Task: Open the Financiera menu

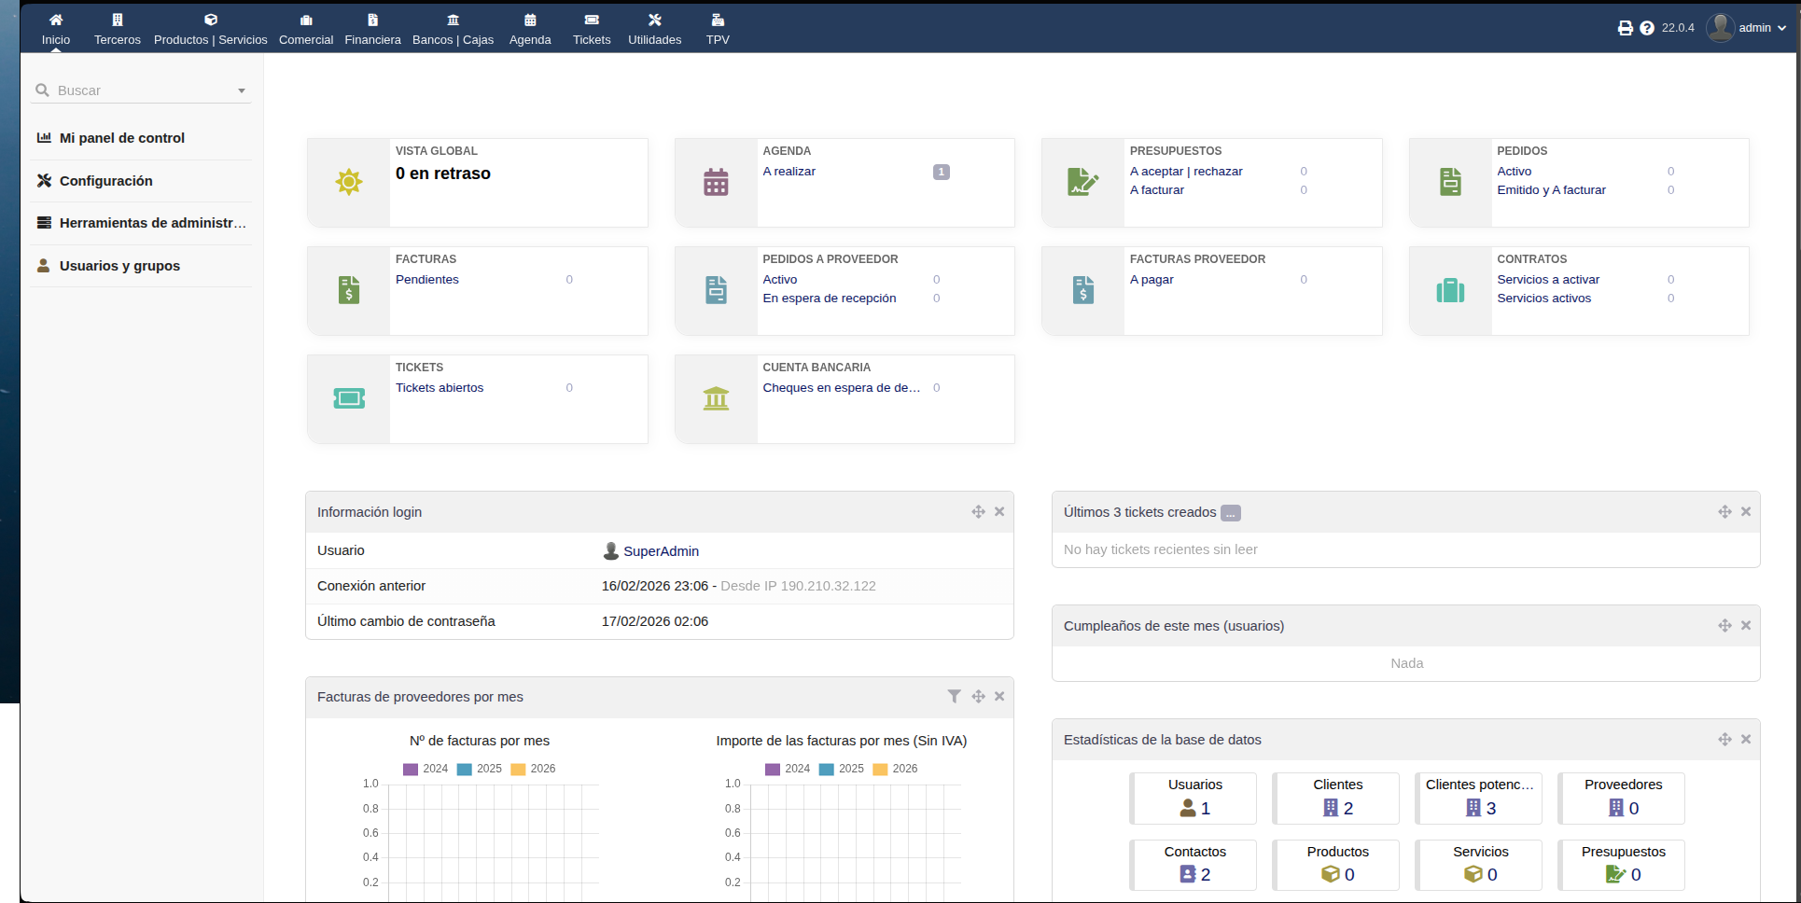Action: [x=372, y=29]
